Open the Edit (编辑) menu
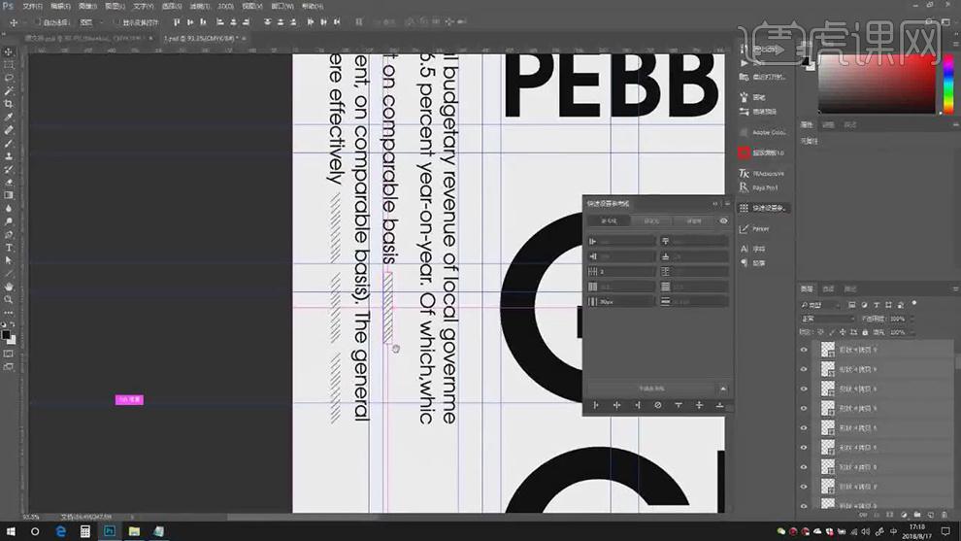The height and width of the screenshot is (541, 961). tap(60, 6)
